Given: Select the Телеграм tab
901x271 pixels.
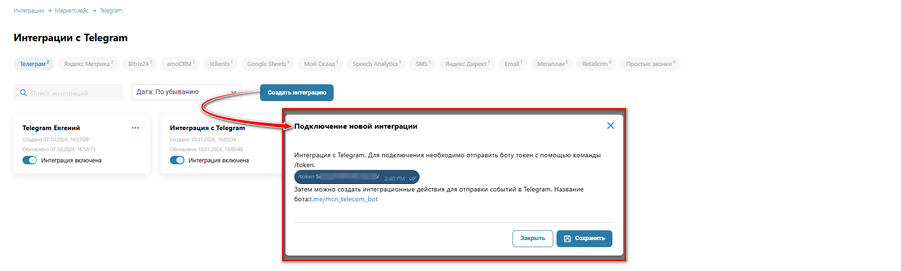Looking at the screenshot, I should pos(34,64).
